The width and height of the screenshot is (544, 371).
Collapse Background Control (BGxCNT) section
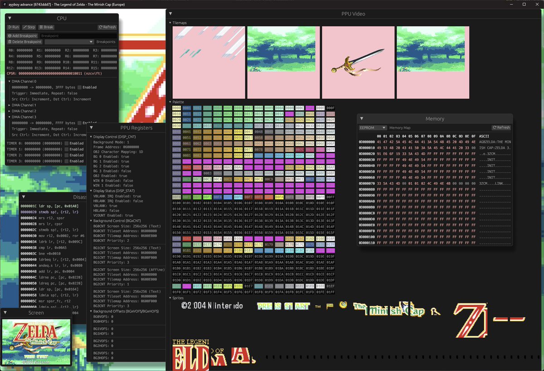pyautogui.click(x=91, y=221)
